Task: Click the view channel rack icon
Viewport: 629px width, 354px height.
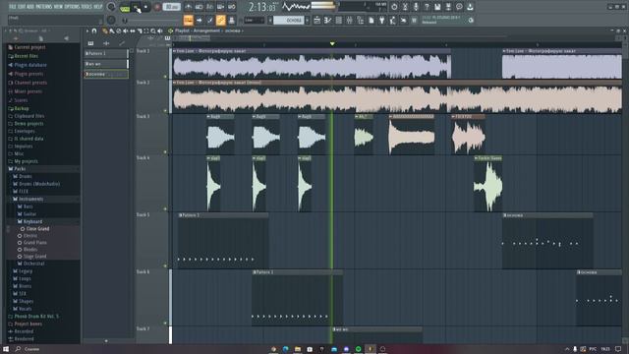Action: pyautogui.click(x=338, y=20)
